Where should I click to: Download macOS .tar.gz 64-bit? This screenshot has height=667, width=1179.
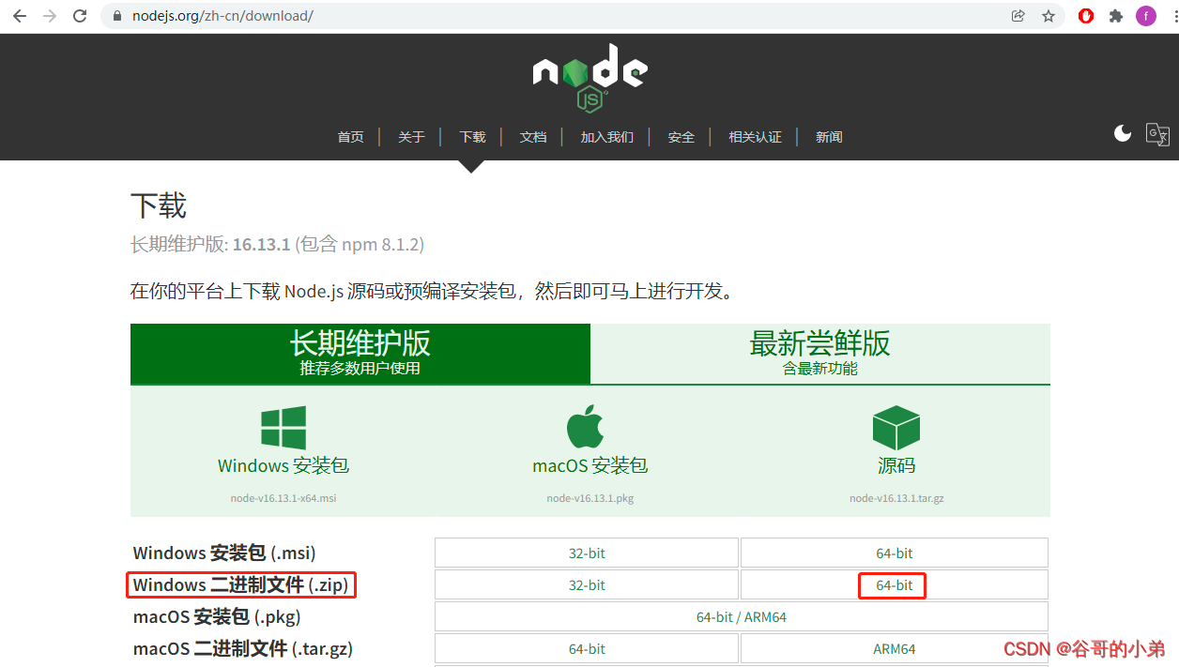[587, 649]
